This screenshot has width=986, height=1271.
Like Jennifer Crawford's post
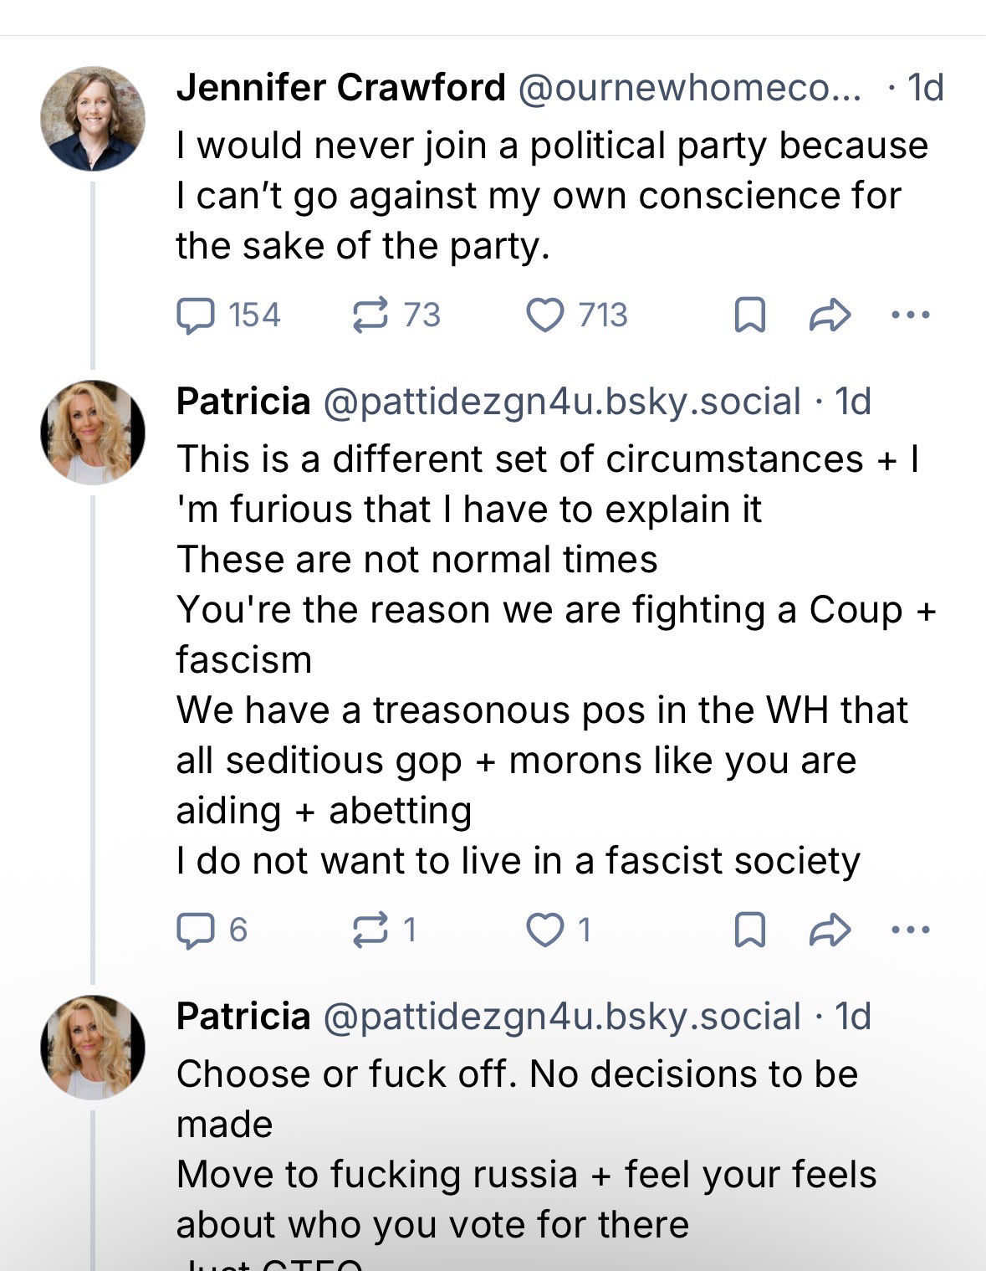click(x=545, y=315)
